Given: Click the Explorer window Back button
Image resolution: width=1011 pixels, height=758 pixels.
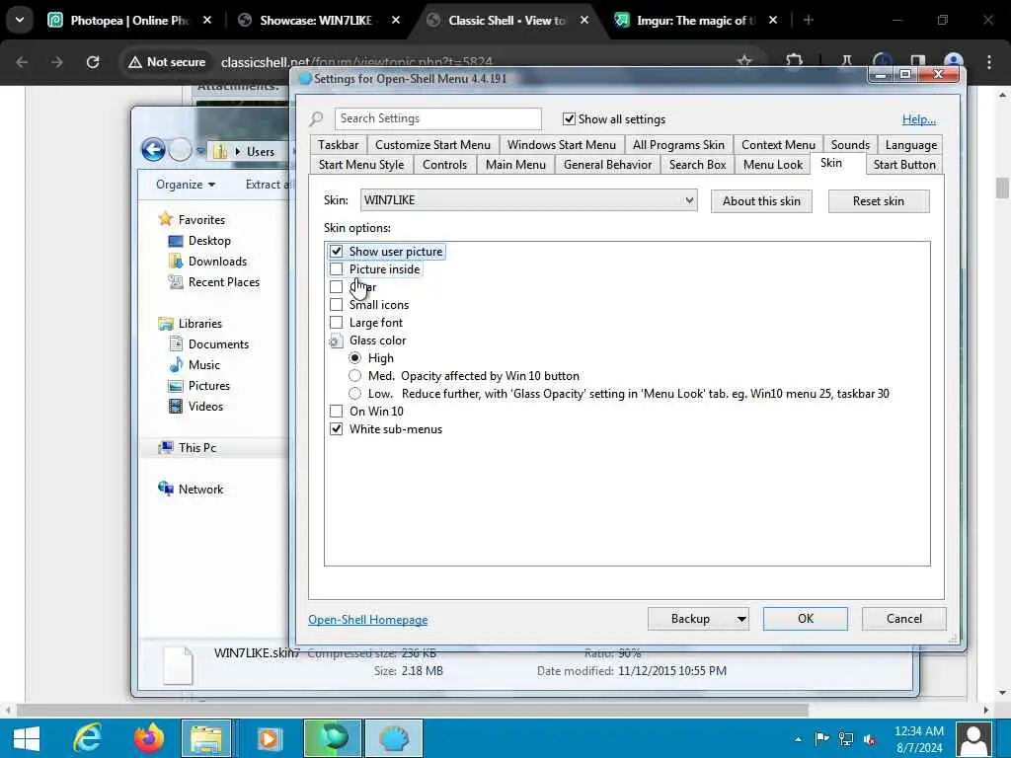Looking at the screenshot, I should click(153, 150).
